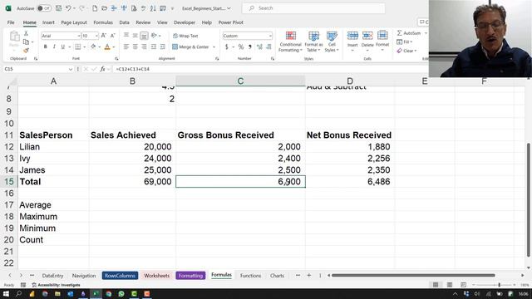Toggle the AutoSave switch
The height and width of the screenshot is (299, 532).
pyautogui.click(x=44, y=8)
